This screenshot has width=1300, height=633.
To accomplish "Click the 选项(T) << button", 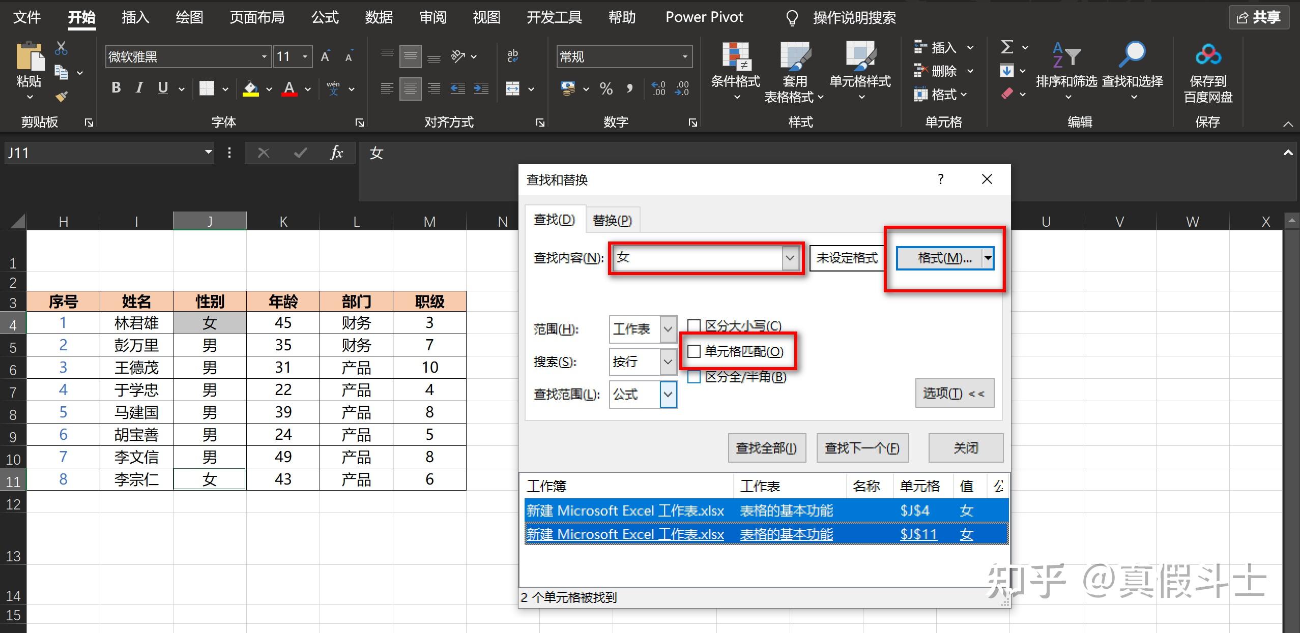I will pyautogui.click(x=955, y=393).
